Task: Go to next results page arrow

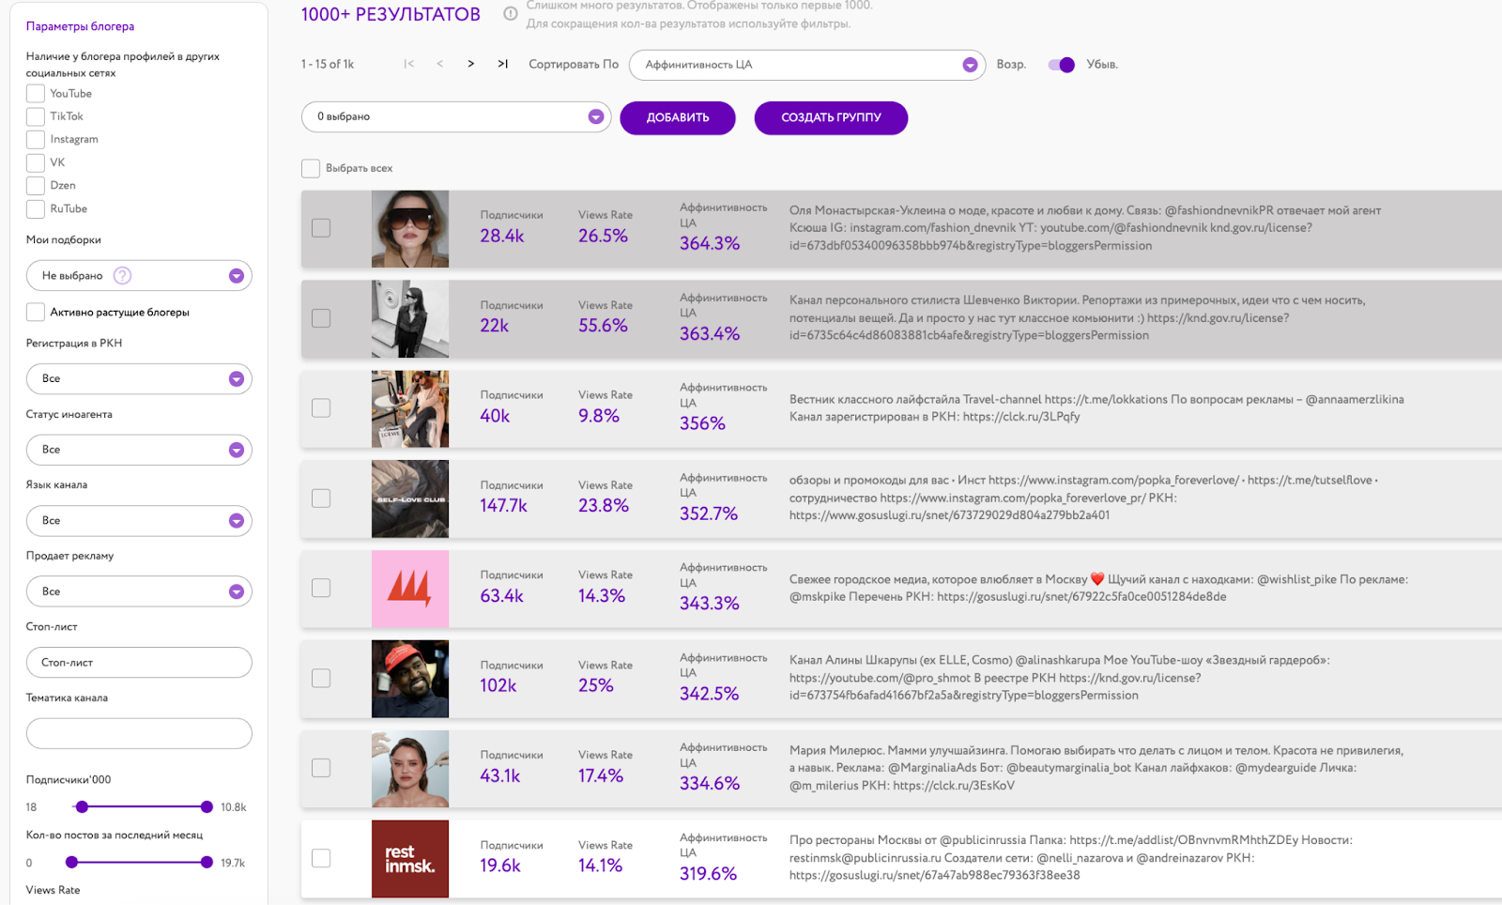Action: pyautogui.click(x=470, y=64)
